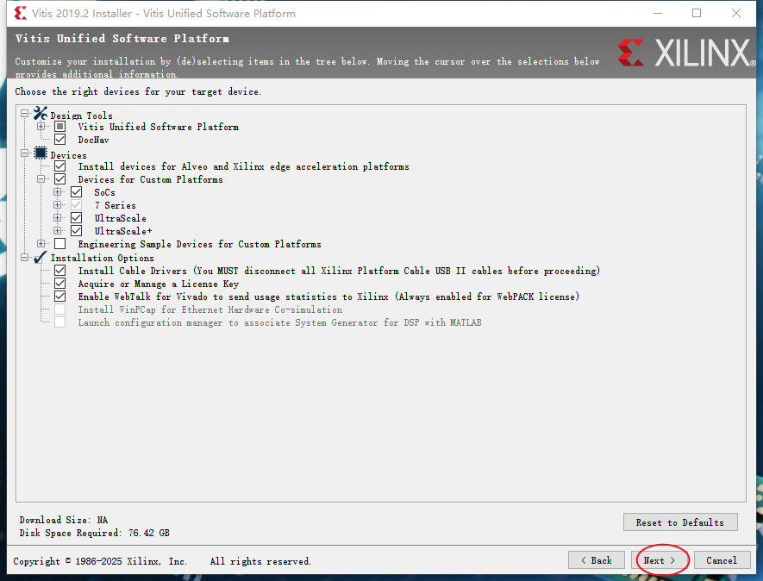The width and height of the screenshot is (763, 581).
Task: Uncheck the UltraScale checkbox
Action: [77, 218]
